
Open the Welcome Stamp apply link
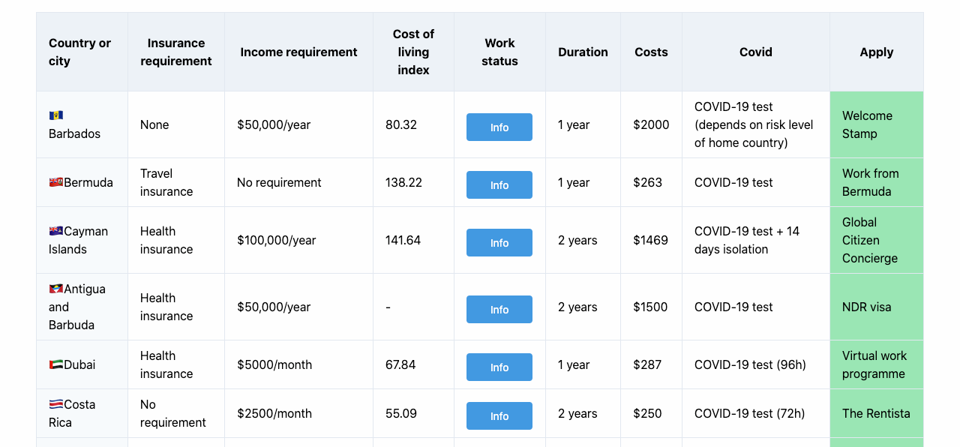867,124
